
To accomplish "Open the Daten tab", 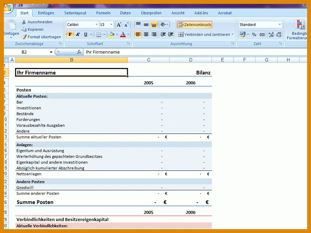I will tap(125, 13).
